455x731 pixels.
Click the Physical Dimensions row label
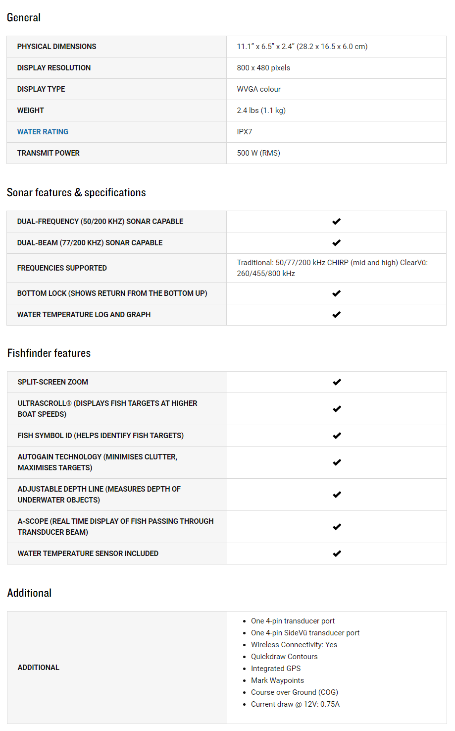point(57,47)
